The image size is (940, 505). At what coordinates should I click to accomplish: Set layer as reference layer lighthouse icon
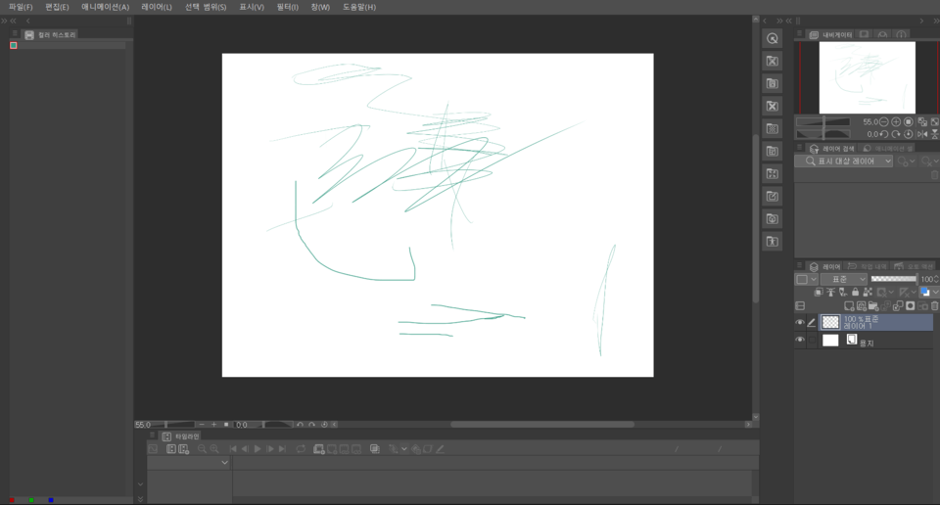pyautogui.click(x=831, y=293)
